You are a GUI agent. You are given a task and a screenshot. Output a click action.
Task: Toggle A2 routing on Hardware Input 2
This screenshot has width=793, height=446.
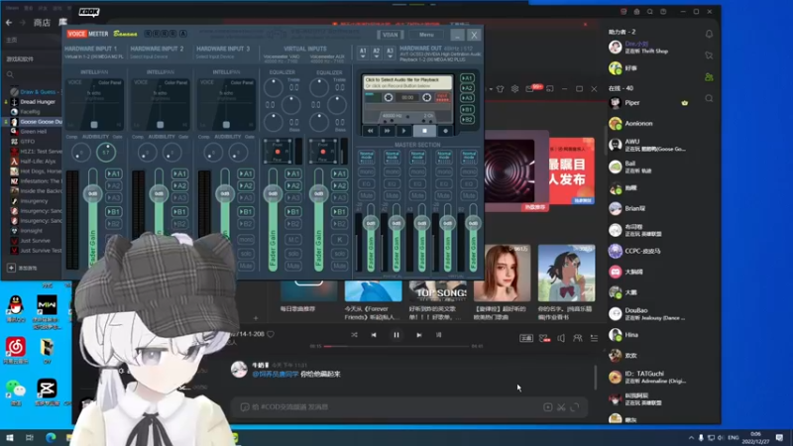click(179, 185)
